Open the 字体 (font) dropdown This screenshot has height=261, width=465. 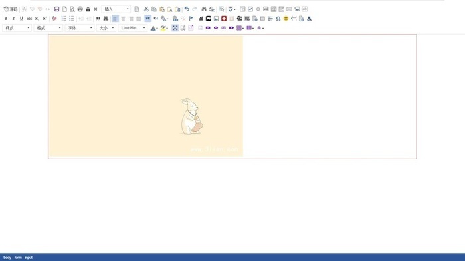tap(80, 28)
